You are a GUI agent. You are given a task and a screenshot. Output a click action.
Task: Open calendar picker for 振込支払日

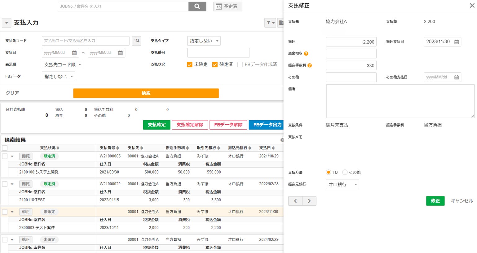(457, 42)
